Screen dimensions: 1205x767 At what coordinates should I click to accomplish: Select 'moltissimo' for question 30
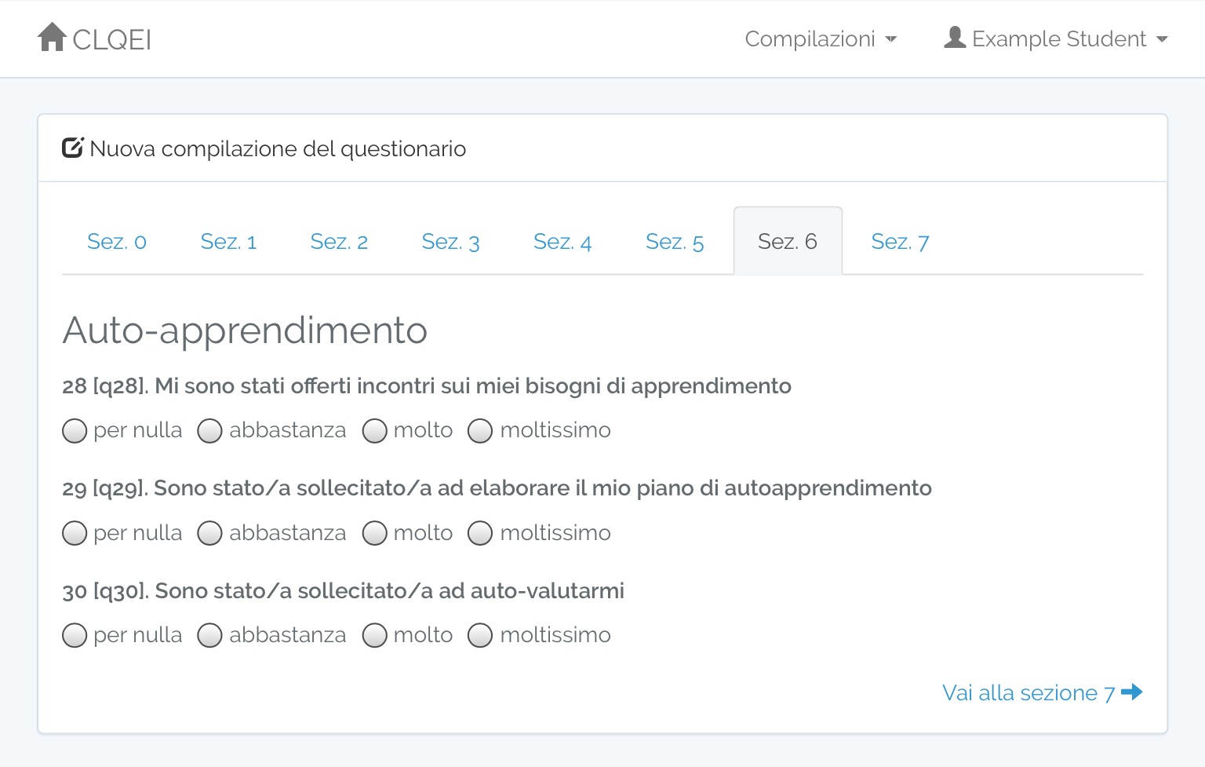(x=480, y=635)
